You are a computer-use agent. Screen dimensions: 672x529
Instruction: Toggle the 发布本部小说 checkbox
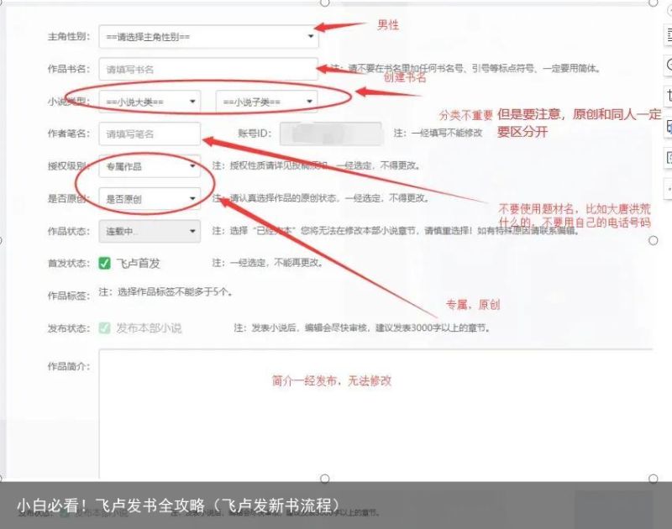click(104, 328)
